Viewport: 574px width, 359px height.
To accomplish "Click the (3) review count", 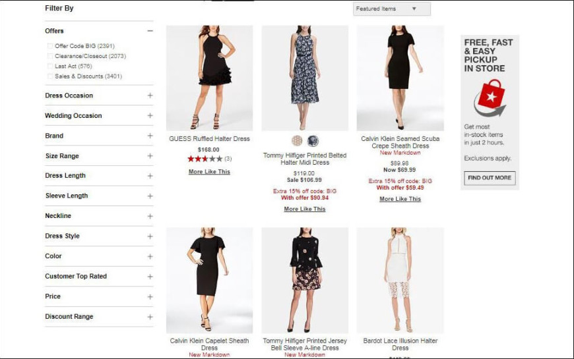I will point(228,159).
